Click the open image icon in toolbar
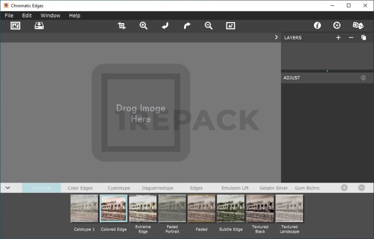 click(15, 26)
